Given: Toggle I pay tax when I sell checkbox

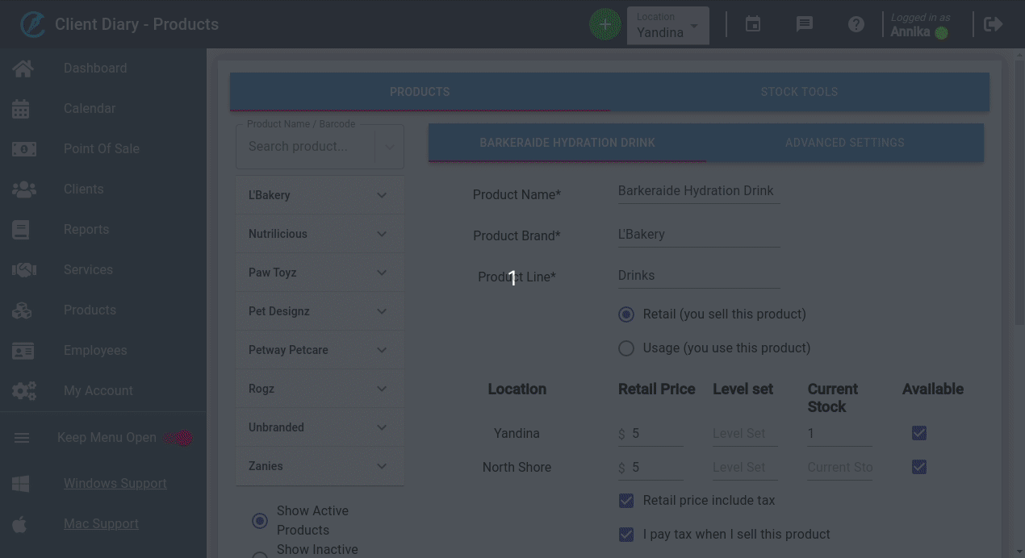Looking at the screenshot, I should click(626, 535).
